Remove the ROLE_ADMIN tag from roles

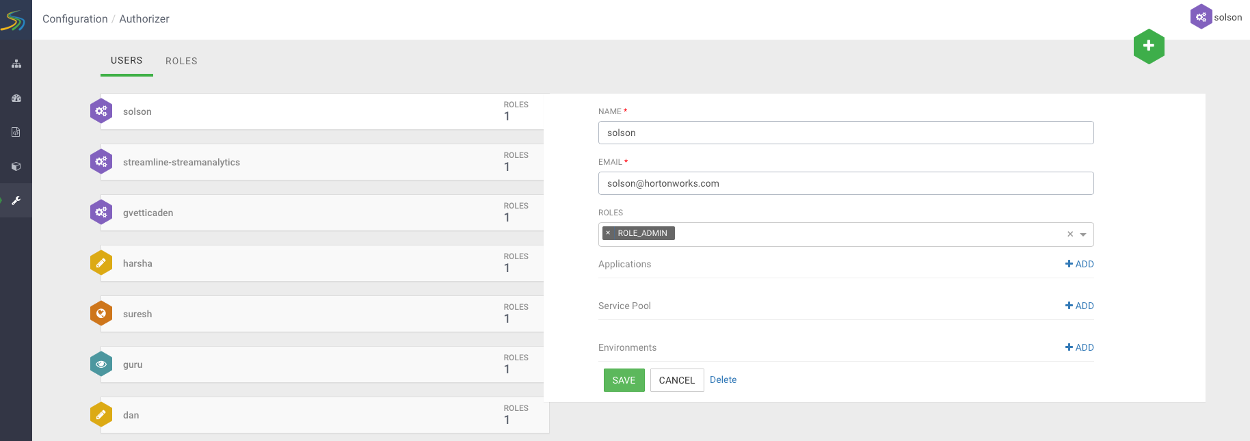608,233
